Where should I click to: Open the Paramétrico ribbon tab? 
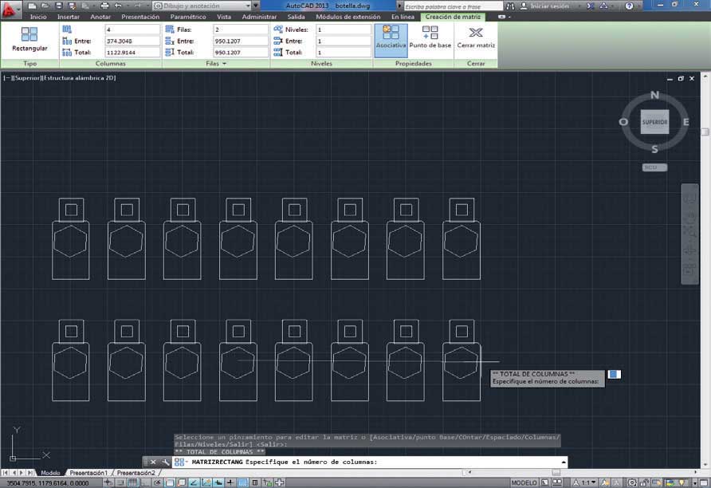pos(187,16)
